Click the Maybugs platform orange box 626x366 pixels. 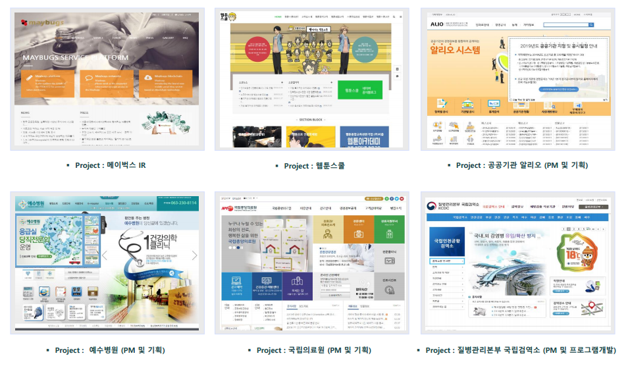[x=48, y=84]
